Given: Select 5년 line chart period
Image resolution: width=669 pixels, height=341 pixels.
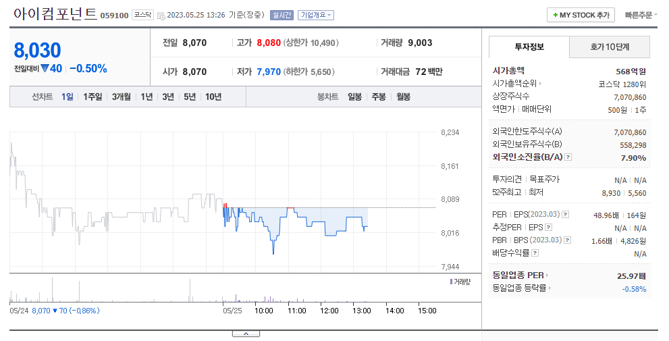Looking at the screenshot, I should point(190,97).
